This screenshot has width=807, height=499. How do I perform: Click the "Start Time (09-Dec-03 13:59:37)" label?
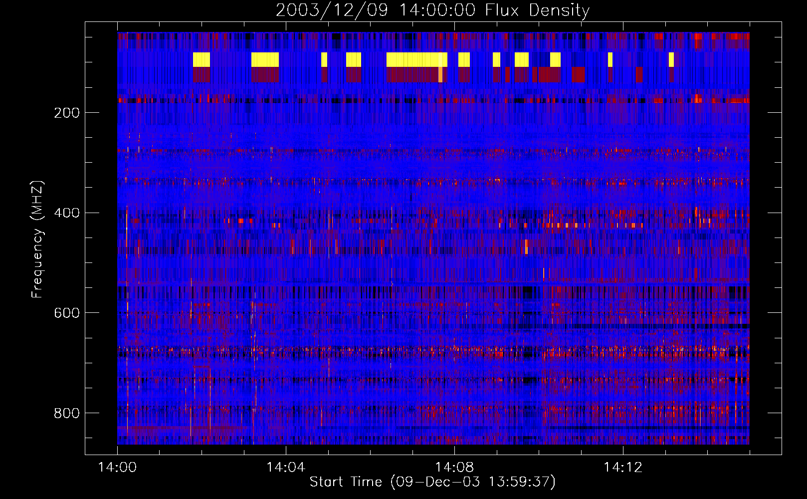pos(432,482)
